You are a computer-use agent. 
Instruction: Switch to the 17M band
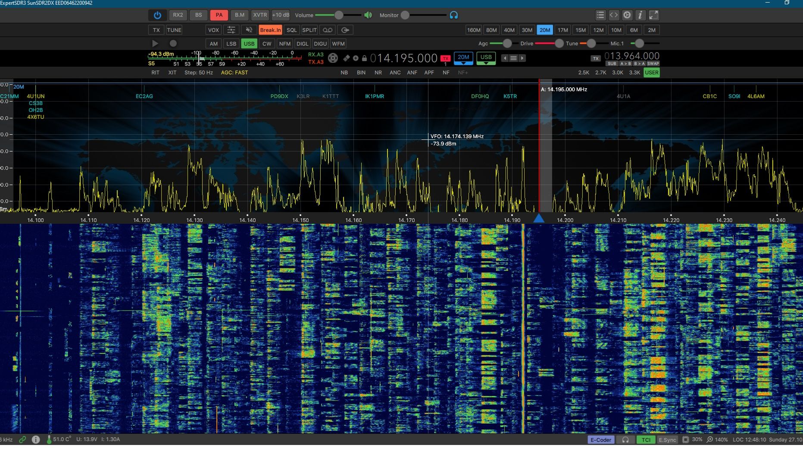coord(563,30)
